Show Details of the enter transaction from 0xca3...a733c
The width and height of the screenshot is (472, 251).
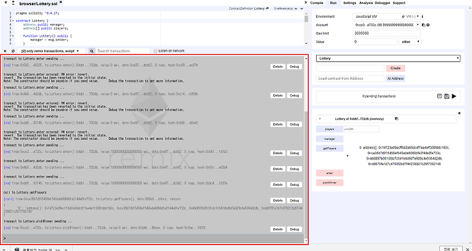tap(278, 153)
